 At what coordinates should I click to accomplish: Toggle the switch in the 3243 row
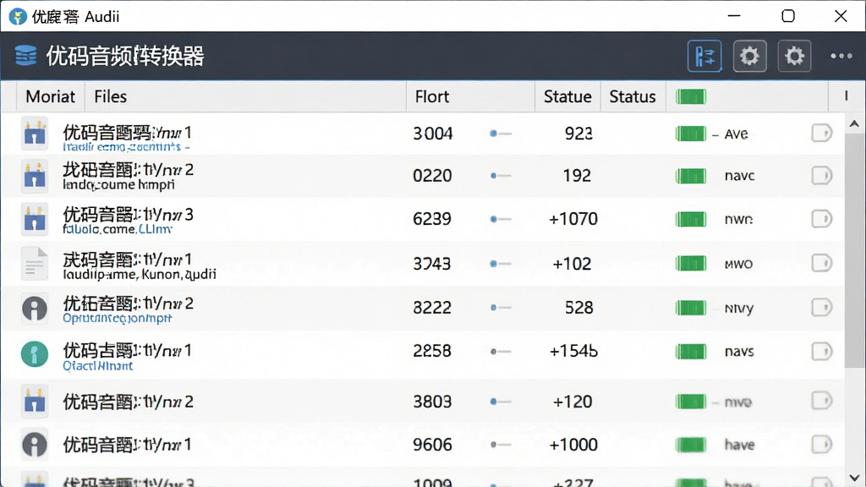pyautogui.click(x=822, y=263)
